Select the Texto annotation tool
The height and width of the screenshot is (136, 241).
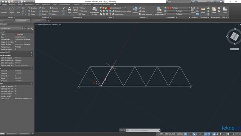click(69, 10)
